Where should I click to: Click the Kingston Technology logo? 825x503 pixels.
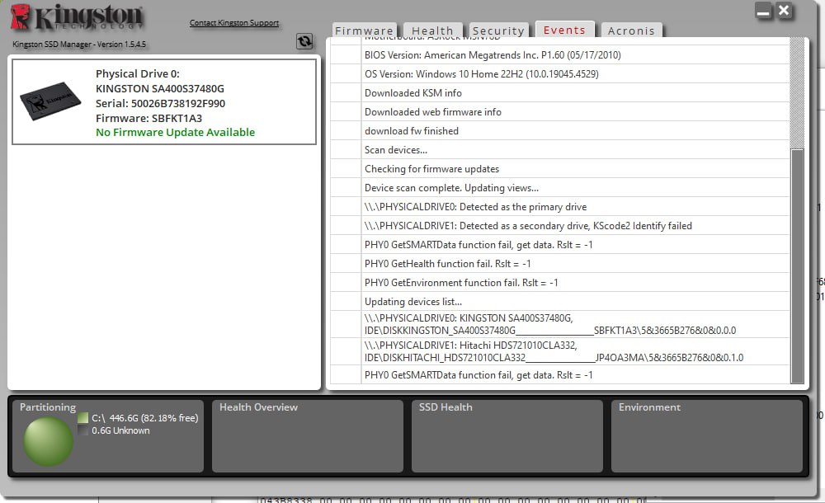point(77,16)
